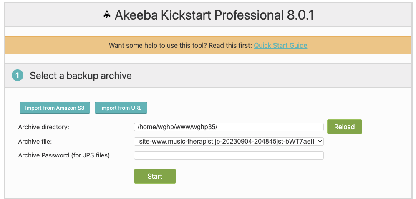This screenshot has width=416, height=199.
Task: Open the Archive file selection dropdown
Action: point(229,142)
